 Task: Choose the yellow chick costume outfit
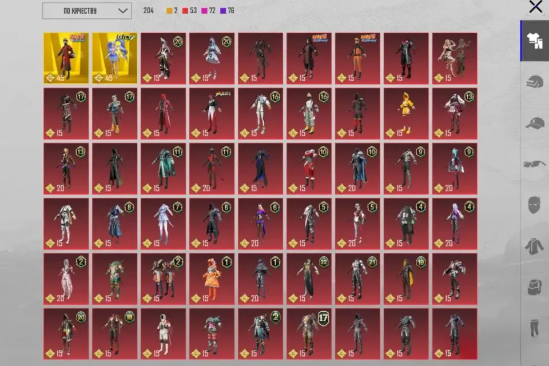406,113
